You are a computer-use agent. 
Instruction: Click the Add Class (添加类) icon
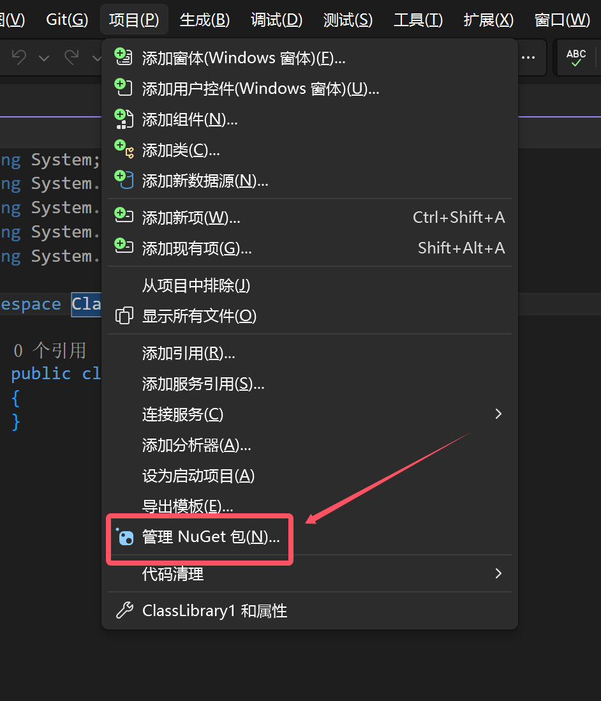coord(123,149)
